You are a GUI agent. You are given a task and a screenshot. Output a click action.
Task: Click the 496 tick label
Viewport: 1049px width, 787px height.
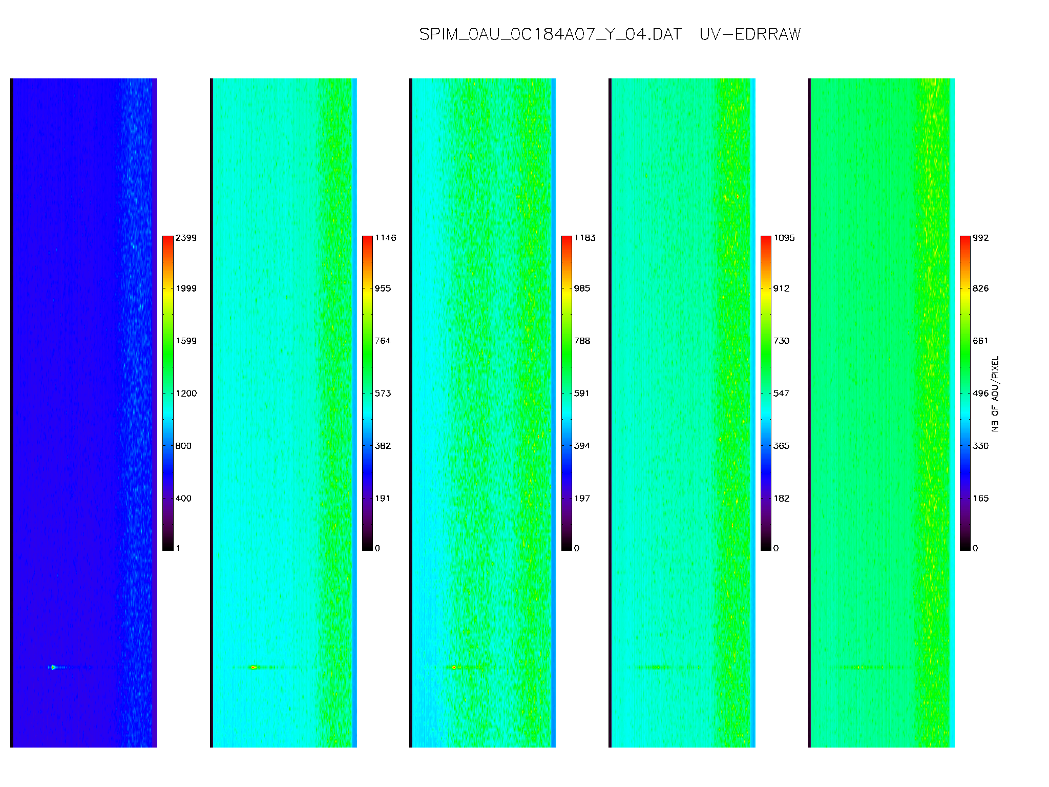[980, 393]
